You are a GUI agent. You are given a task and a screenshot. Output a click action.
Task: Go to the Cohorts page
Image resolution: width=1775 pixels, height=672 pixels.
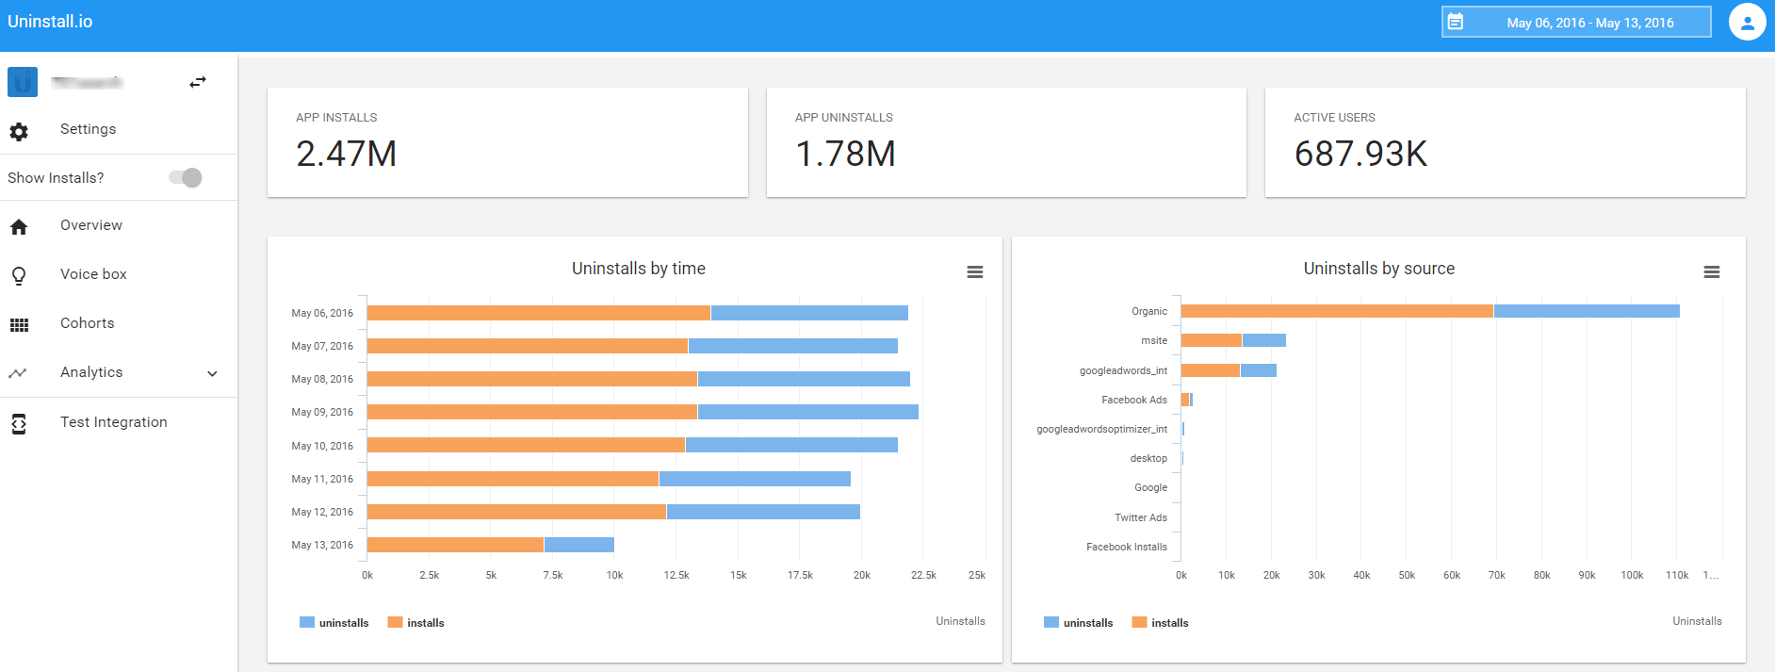pos(87,323)
